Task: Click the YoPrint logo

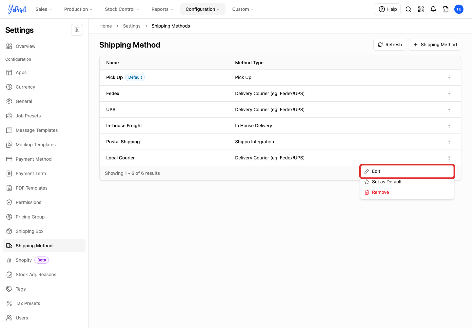Action: (17, 9)
